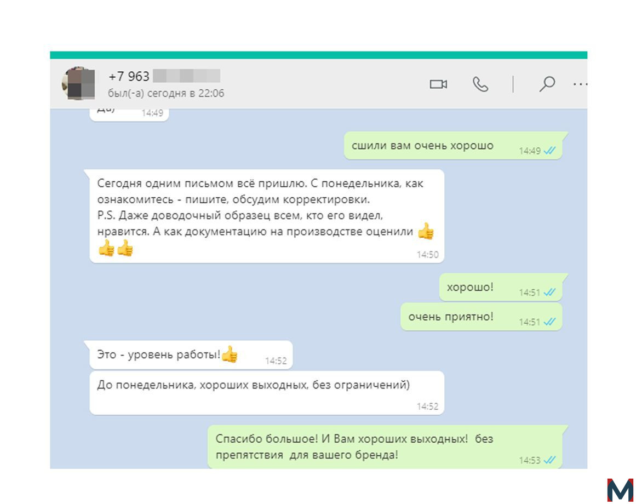
Task: Select the message "Сегодня одним письмом всё пришлю"
Action: 266,216
